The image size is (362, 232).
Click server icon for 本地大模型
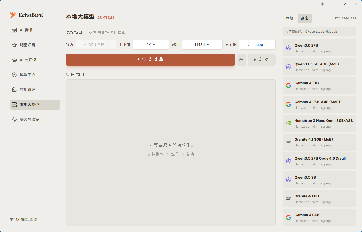click(x=14, y=105)
